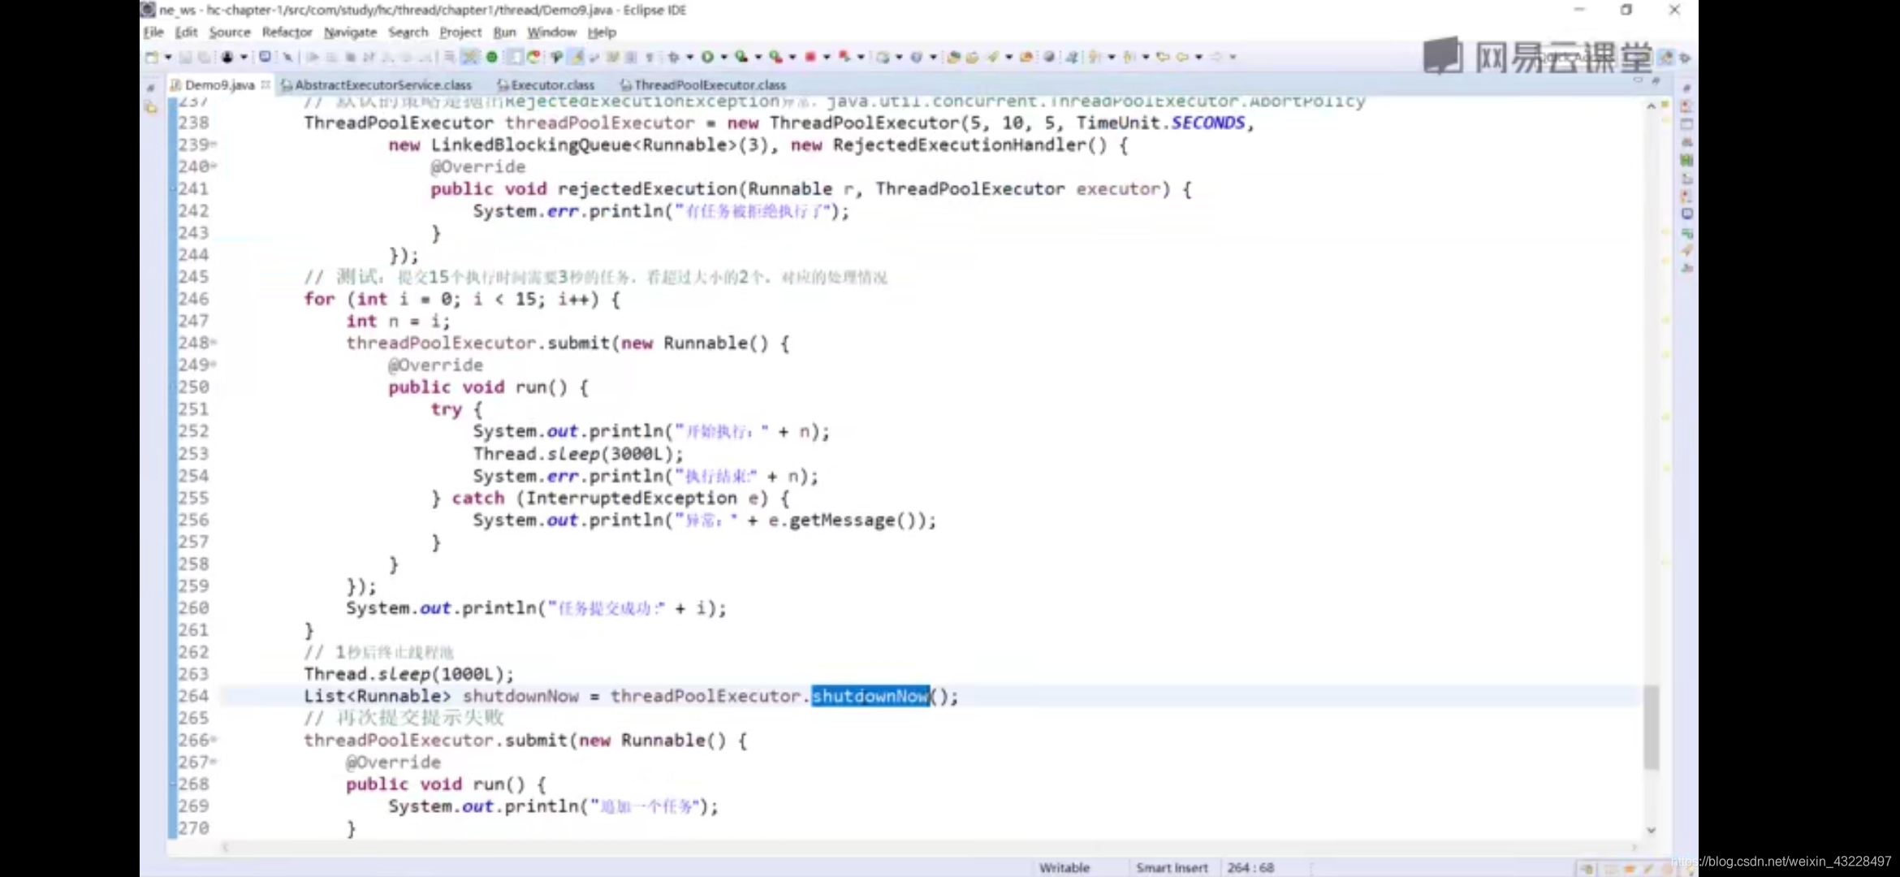Click the Smart Insert status field
1900x877 pixels.
pos(1172,867)
